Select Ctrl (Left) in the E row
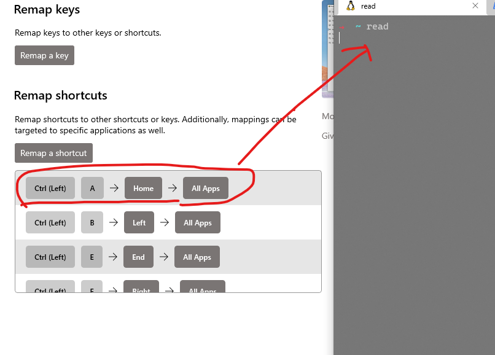Screen dimensions: 495x355 coord(50,257)
